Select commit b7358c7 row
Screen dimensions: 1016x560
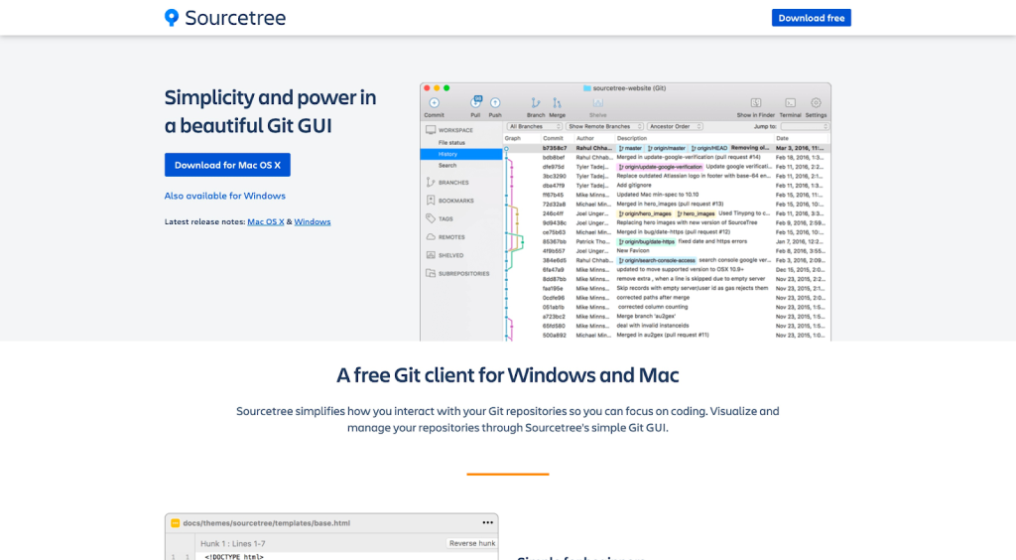click(x=667, y=148)
